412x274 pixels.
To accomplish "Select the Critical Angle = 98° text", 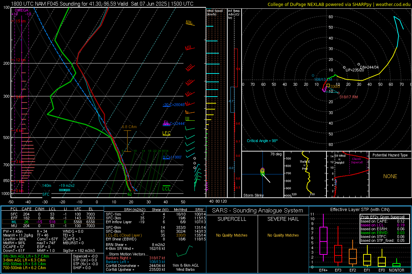I will click(262, 141).
